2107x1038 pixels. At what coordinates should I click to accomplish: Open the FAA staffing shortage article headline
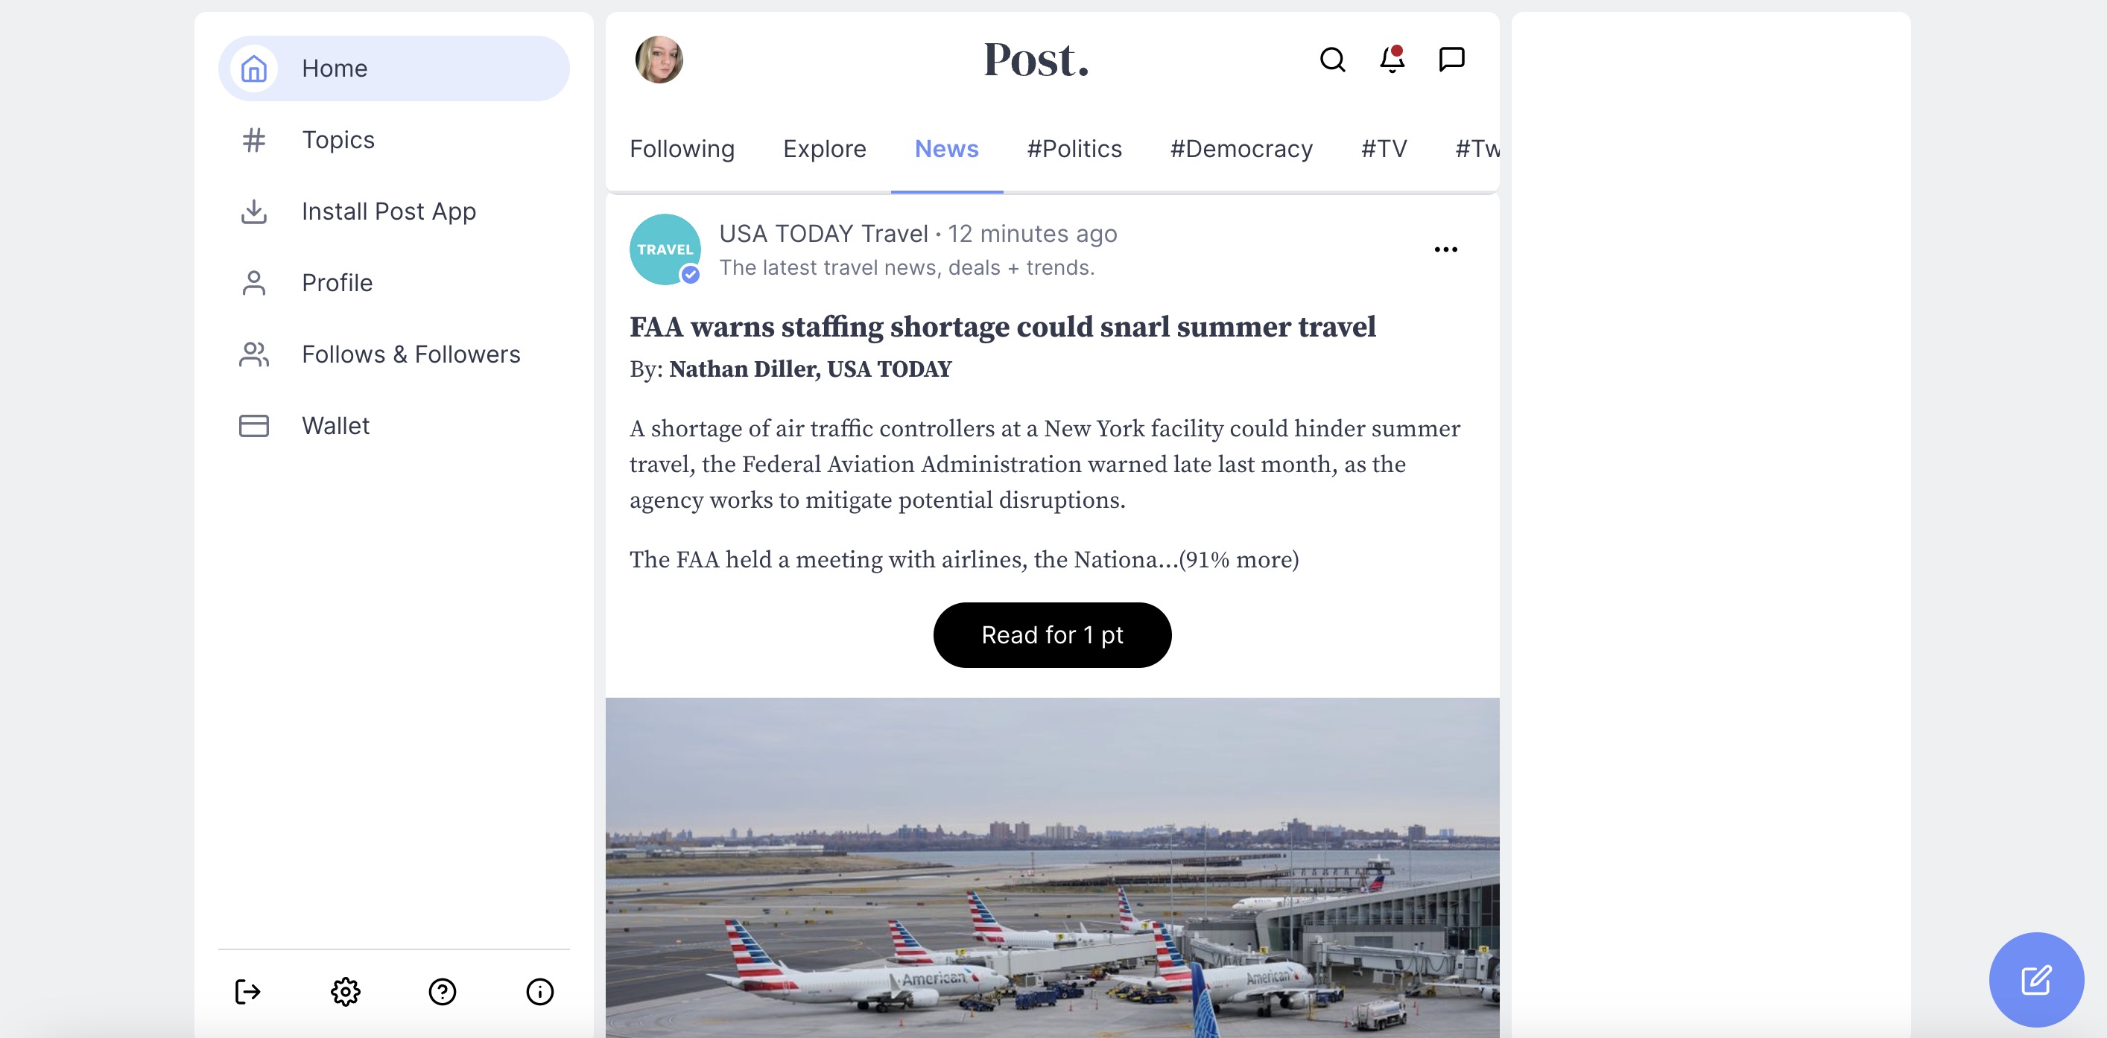pyautogui.click(x=1003, y=327)
